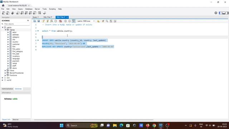Open the Limit to 1000 rows dropdown
This screenshot has width=229, height=129.
pos(86,21)
